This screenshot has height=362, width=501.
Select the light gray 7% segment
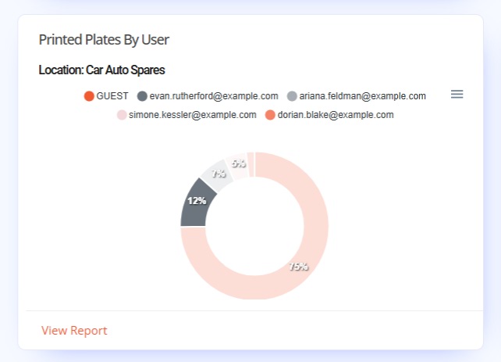(x=217, y=175)
